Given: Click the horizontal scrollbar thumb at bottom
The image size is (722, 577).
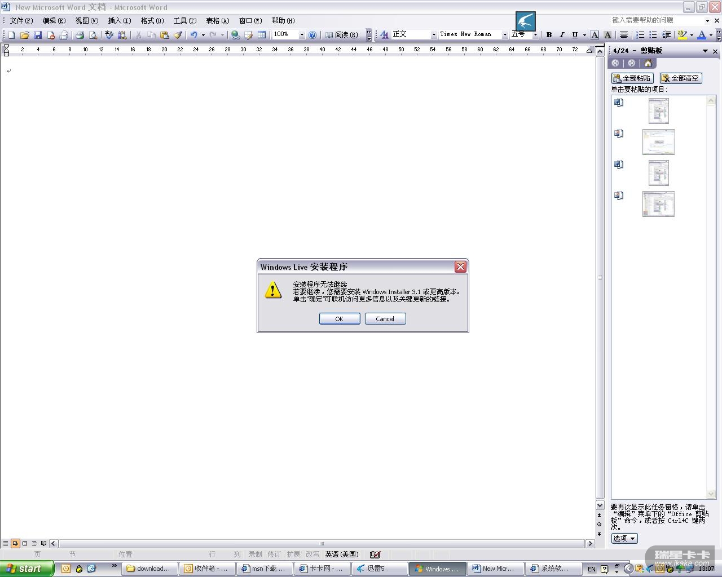Looking at the screenshot, I should [322, 544].
